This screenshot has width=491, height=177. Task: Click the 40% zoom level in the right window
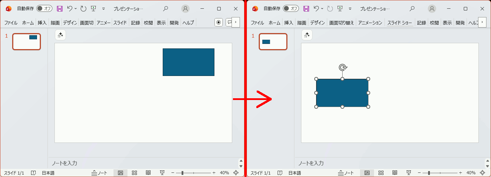tap(471, 173)
